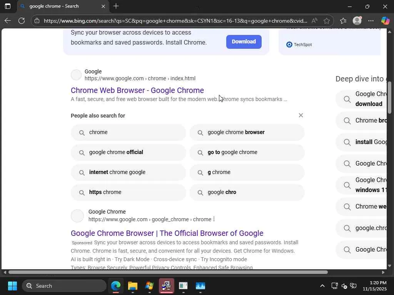Open the user profile avatar

(357, 21)
